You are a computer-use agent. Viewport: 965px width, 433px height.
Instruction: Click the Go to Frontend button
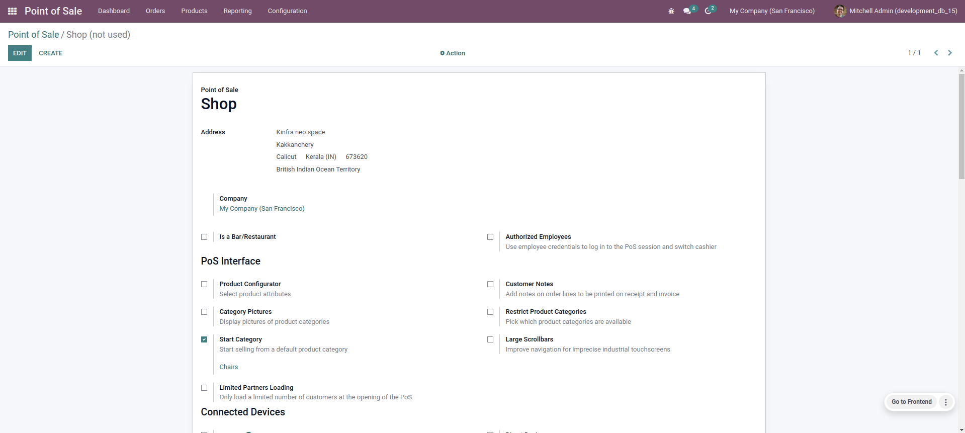tap(911, 402)
